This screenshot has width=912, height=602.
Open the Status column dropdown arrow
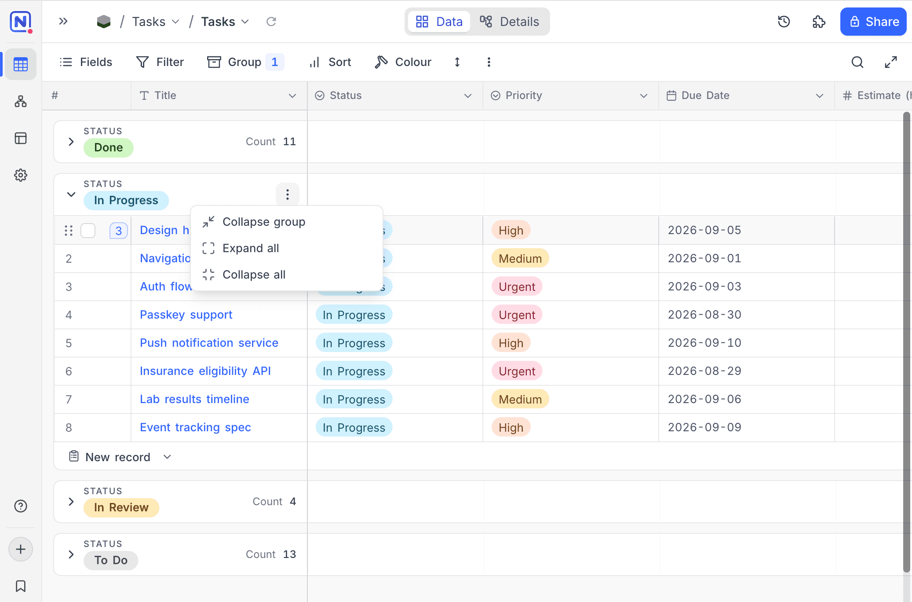(468, 95)
